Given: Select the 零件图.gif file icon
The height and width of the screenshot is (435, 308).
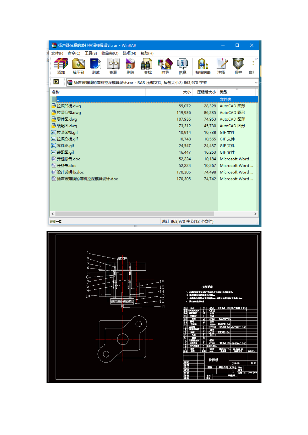Looking at the screenshot, I should coord(54,145).
